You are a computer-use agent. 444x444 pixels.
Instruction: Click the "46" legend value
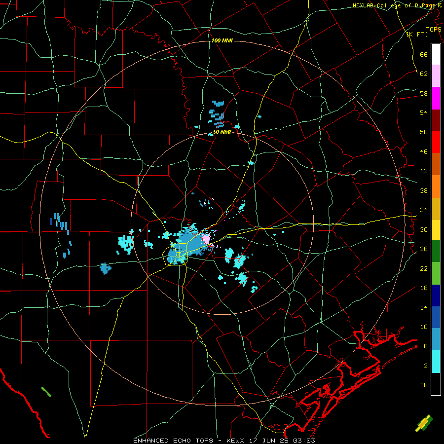coord(424,152)
